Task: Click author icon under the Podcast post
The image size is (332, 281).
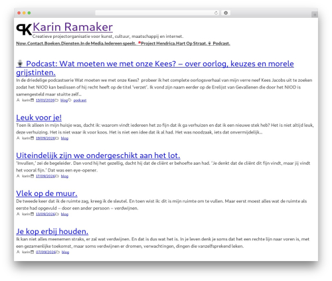Action: tap(18, 100)
